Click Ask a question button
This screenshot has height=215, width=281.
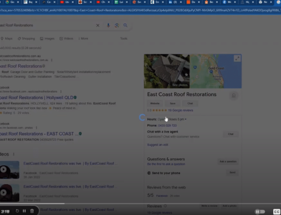click(228, 161)
